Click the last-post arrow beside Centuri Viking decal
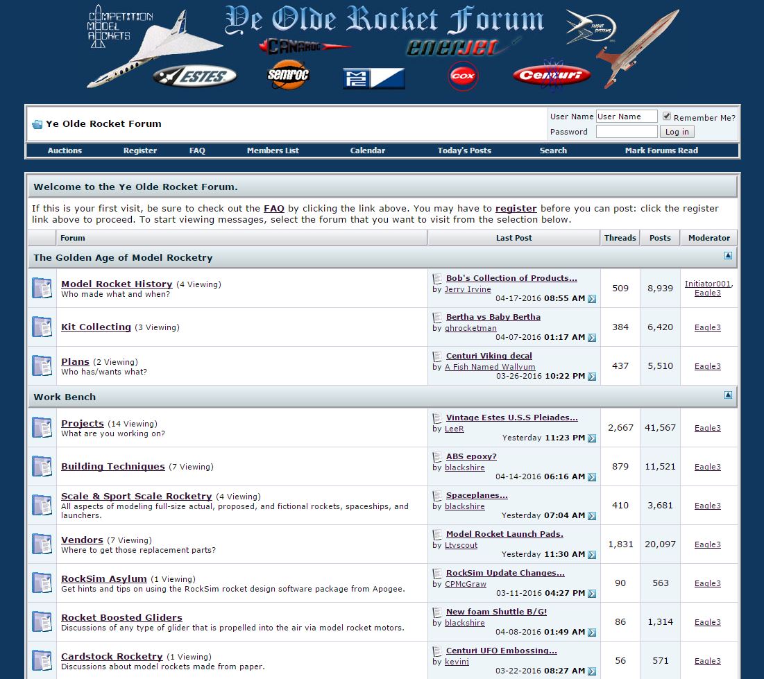Image resolution: width=764 pixels, height=679 pixels. tap(591, 377)
